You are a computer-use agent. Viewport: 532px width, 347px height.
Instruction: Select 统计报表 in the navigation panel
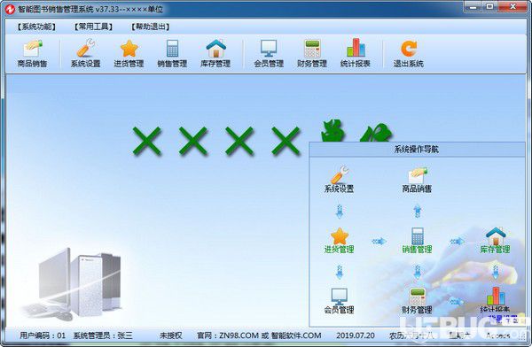coord(496,300)
